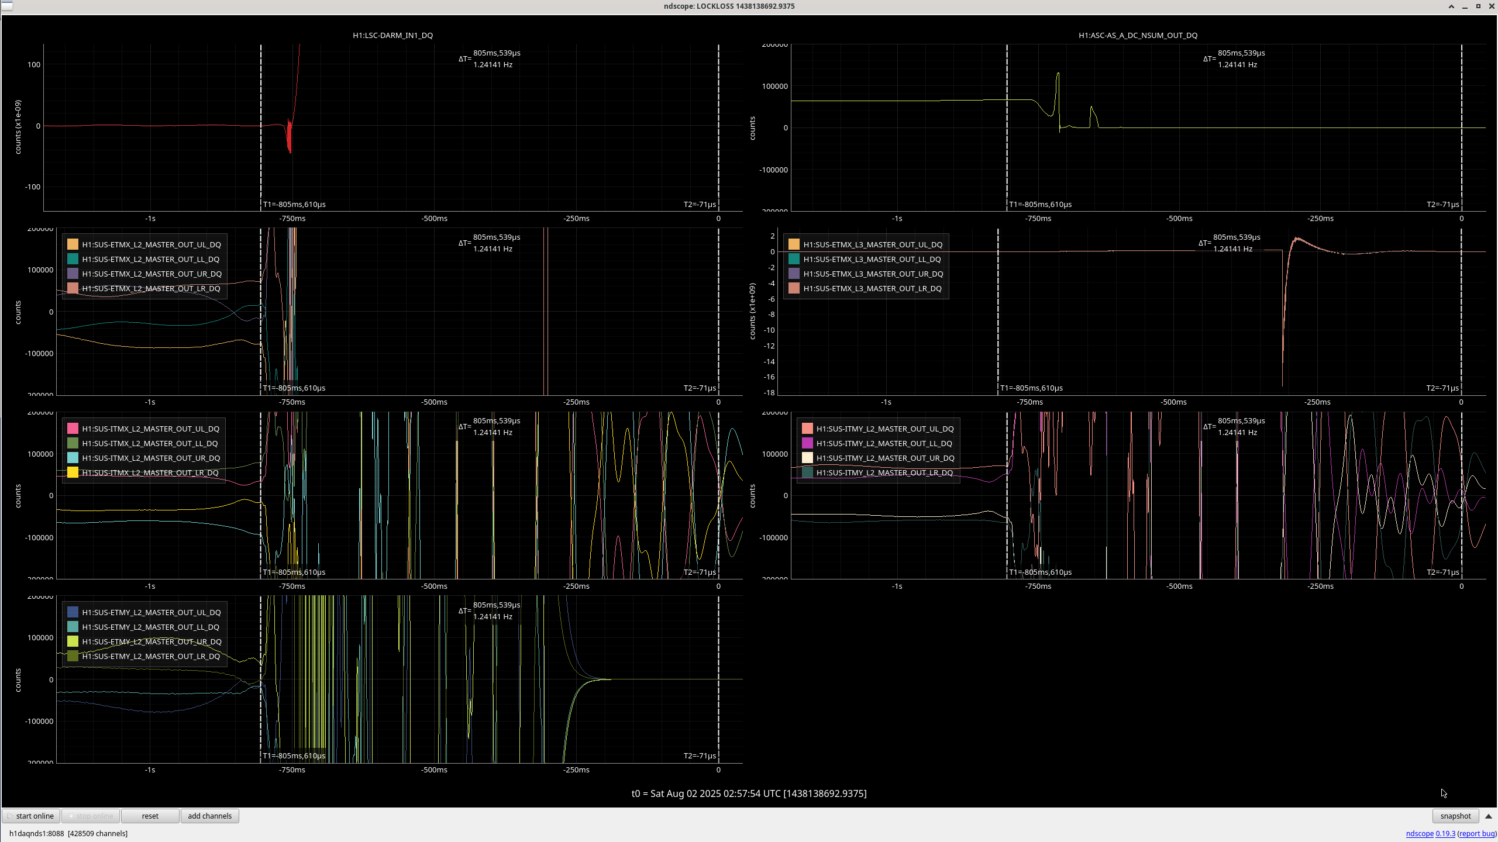Click the ITMY_L2_MASTER_OUT_LR_DQ dark teal swatch
The image size is (1498, 842).
click(807, 472)
